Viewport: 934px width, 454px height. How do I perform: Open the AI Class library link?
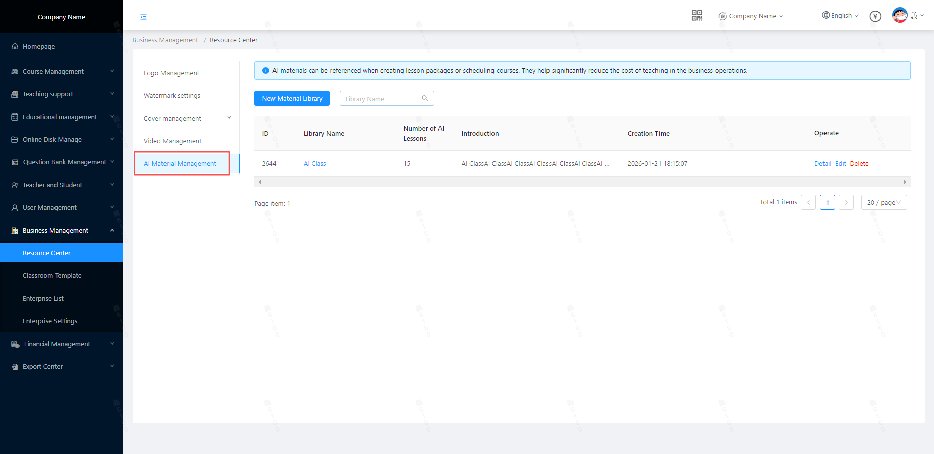[x=315, y=163]
